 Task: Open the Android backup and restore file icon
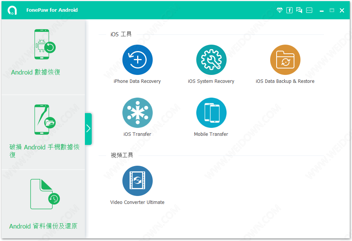(45, 194)
